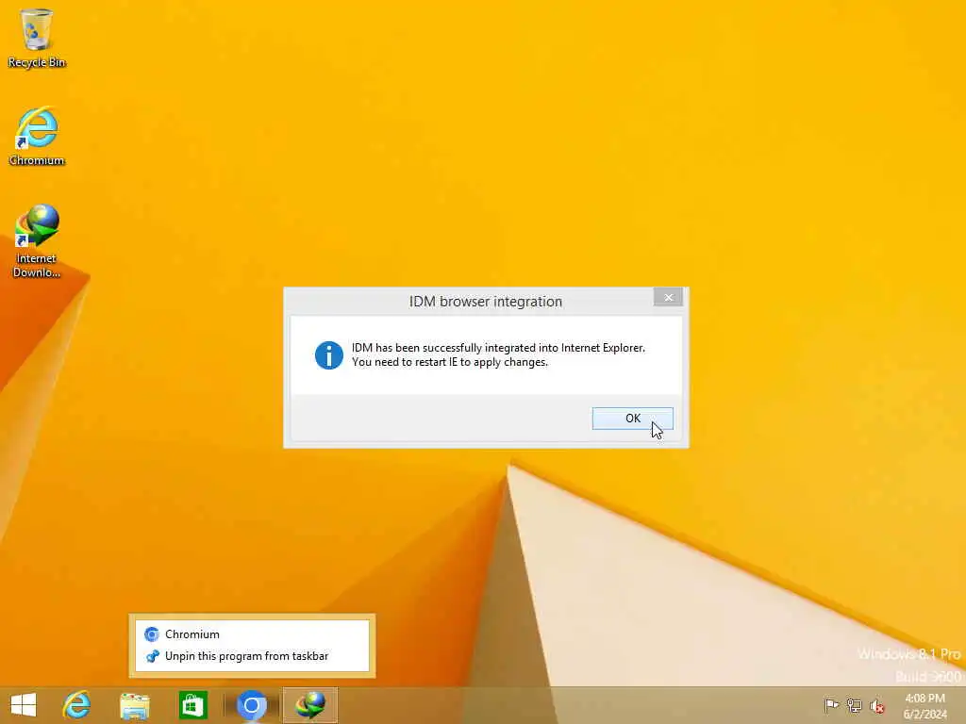Select Internet Download Manager desktop shortcut
Image resolution: width=966 pixels, height=724 pixels.
(x=37, y=240)
